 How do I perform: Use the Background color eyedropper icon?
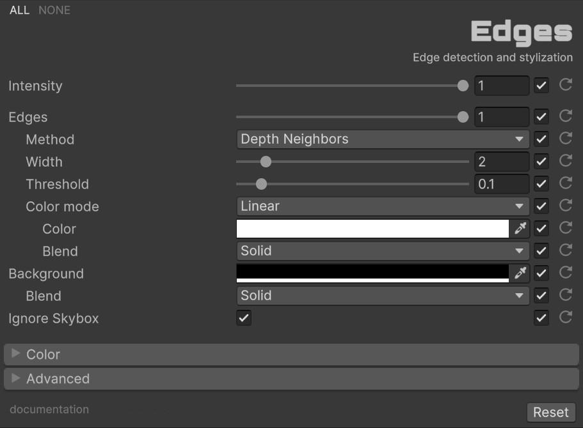click(x=520, y=273)
